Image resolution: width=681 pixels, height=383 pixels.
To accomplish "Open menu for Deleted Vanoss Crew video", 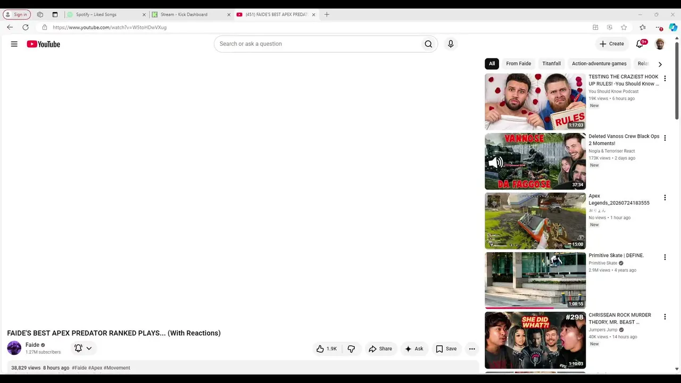I will click(x=665, y=138).
